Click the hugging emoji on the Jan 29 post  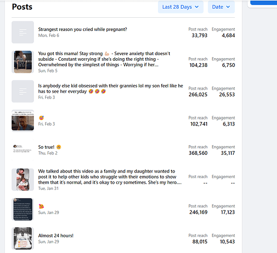pyautogui.click(x=41, y=206)
